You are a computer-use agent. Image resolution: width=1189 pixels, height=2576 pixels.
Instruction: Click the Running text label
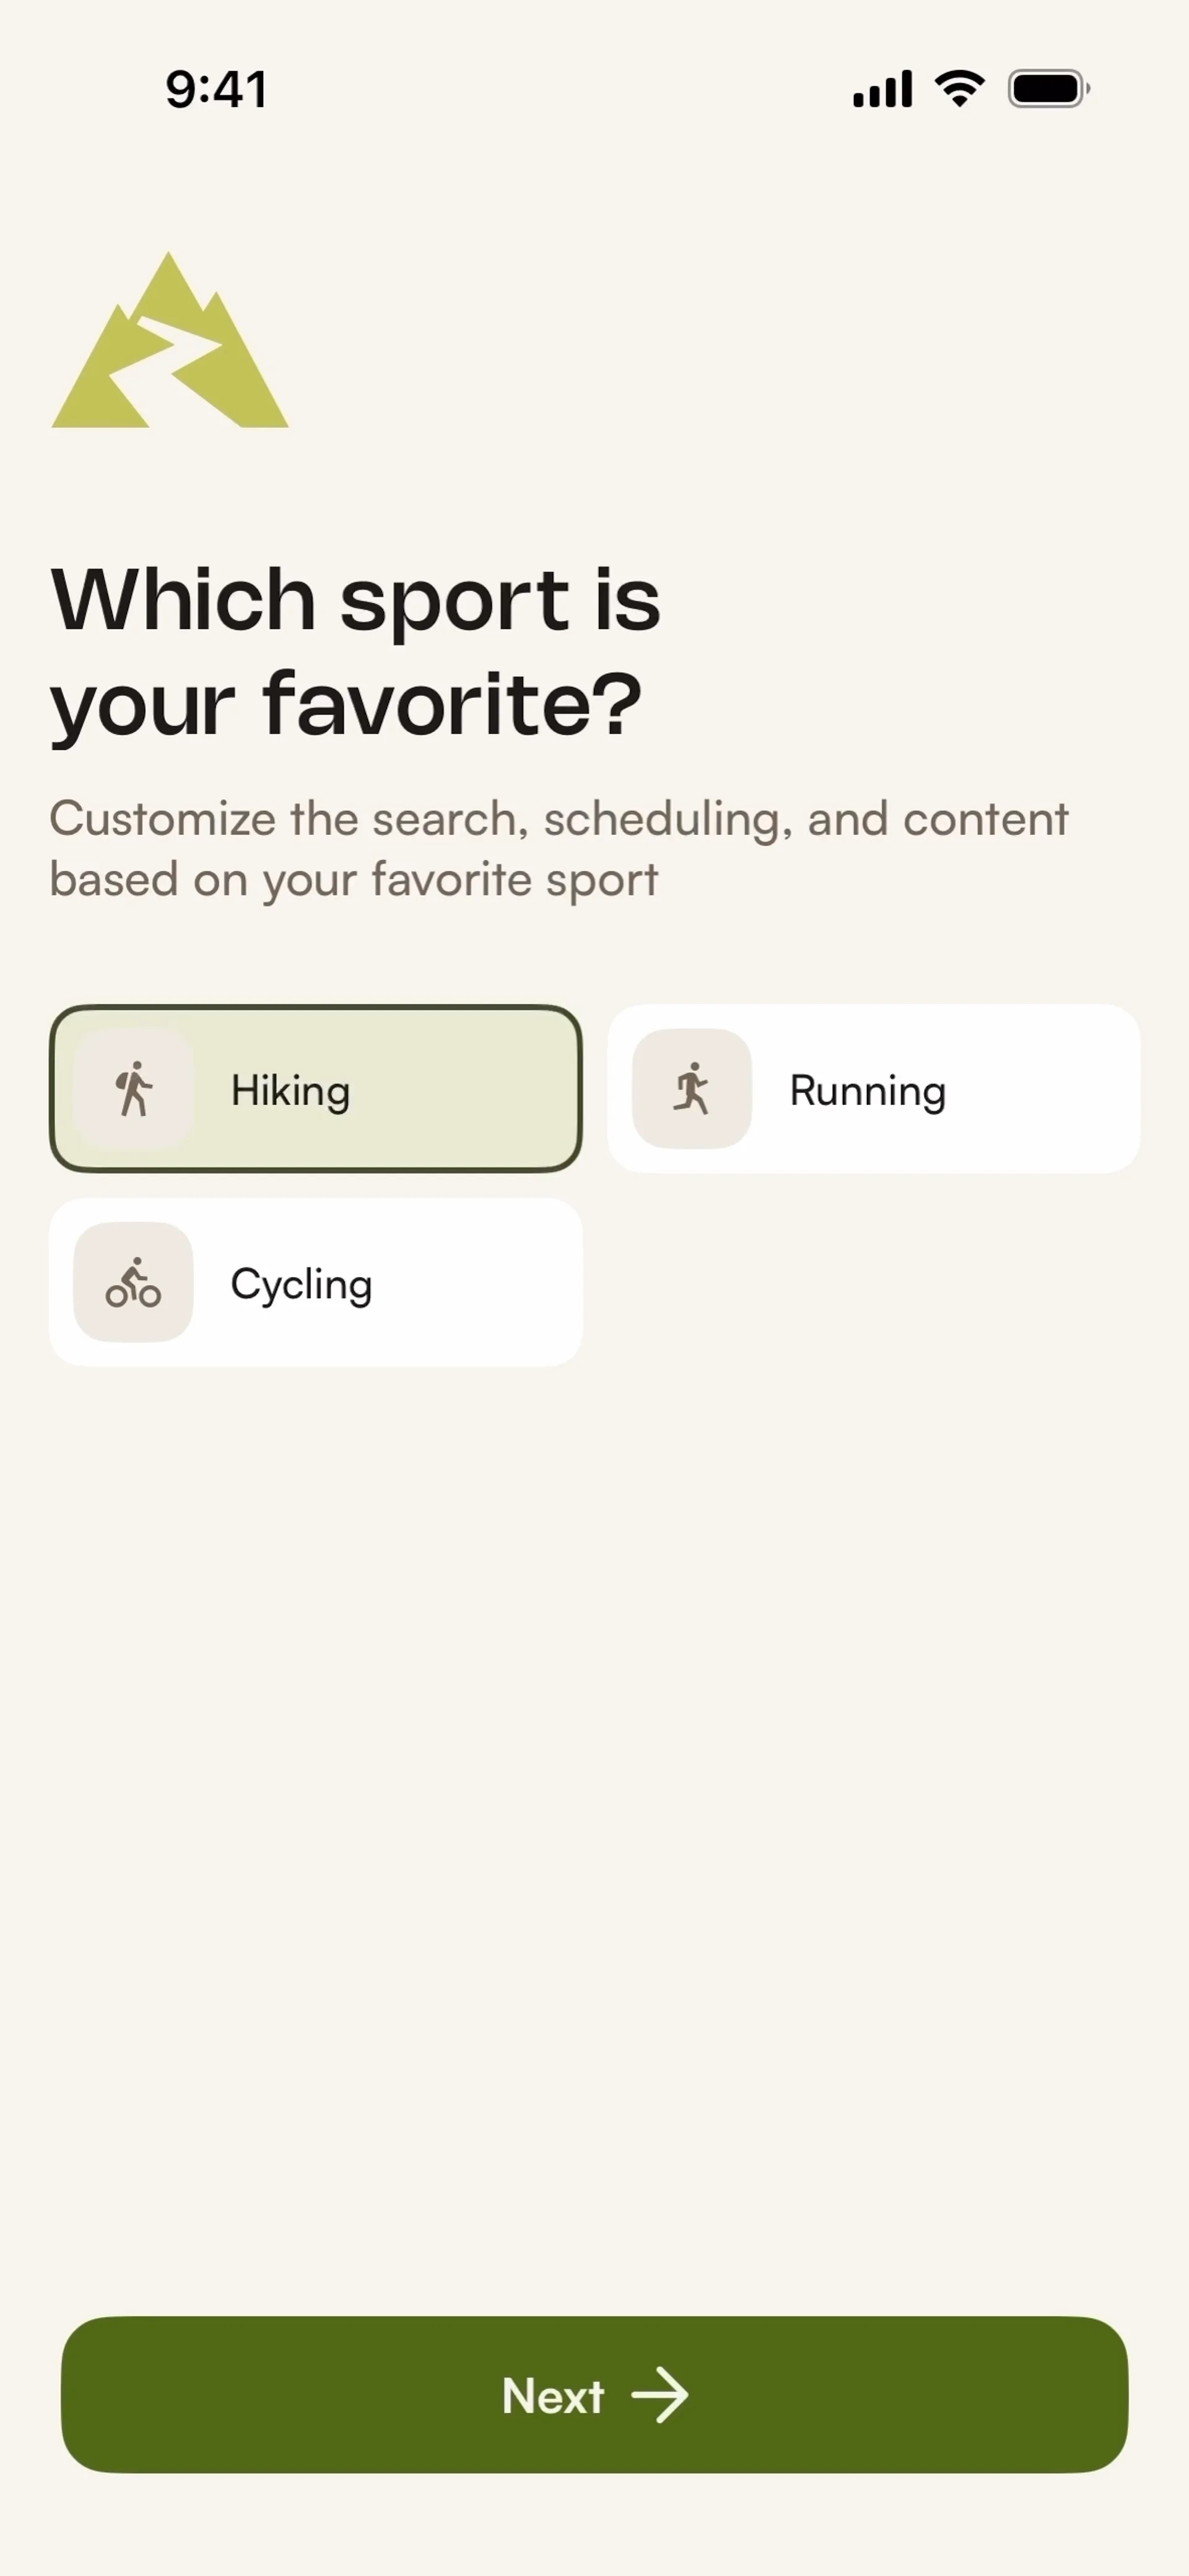click(867, 1090)
